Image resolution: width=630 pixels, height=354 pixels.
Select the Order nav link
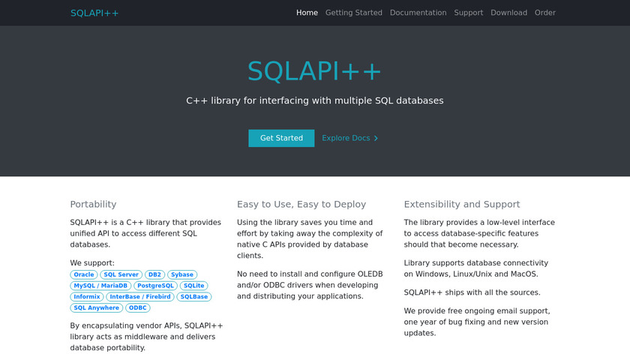coord(545,13)
